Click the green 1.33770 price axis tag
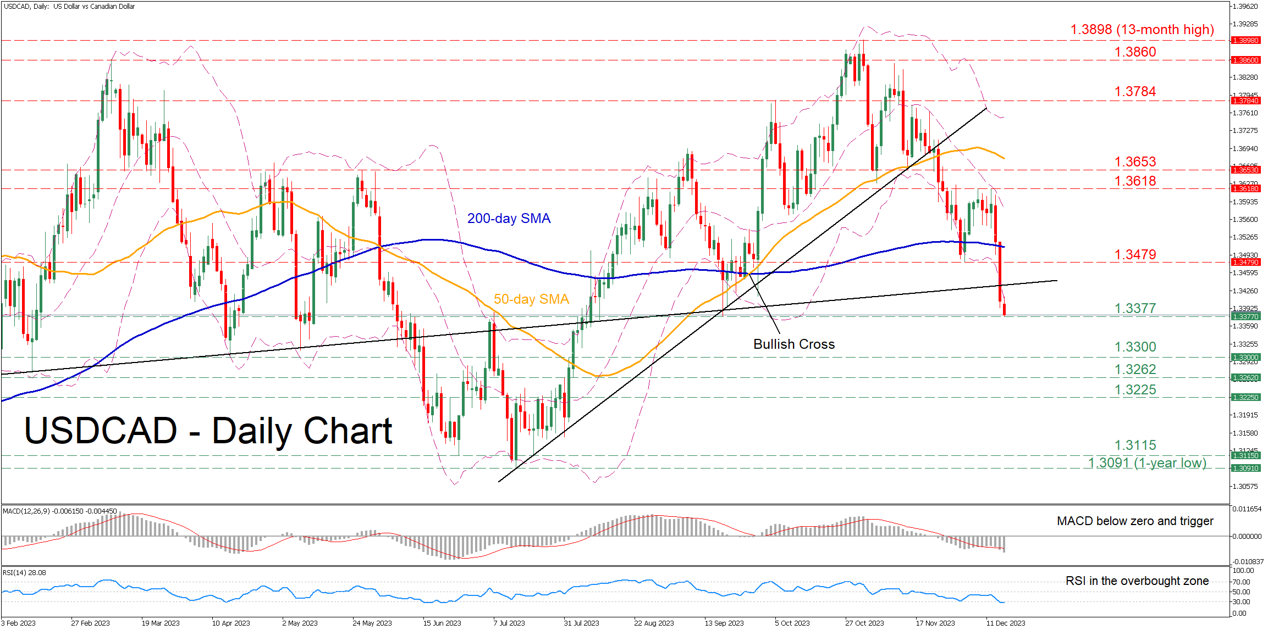The image size is (1268, 630). pos(1245,317)
